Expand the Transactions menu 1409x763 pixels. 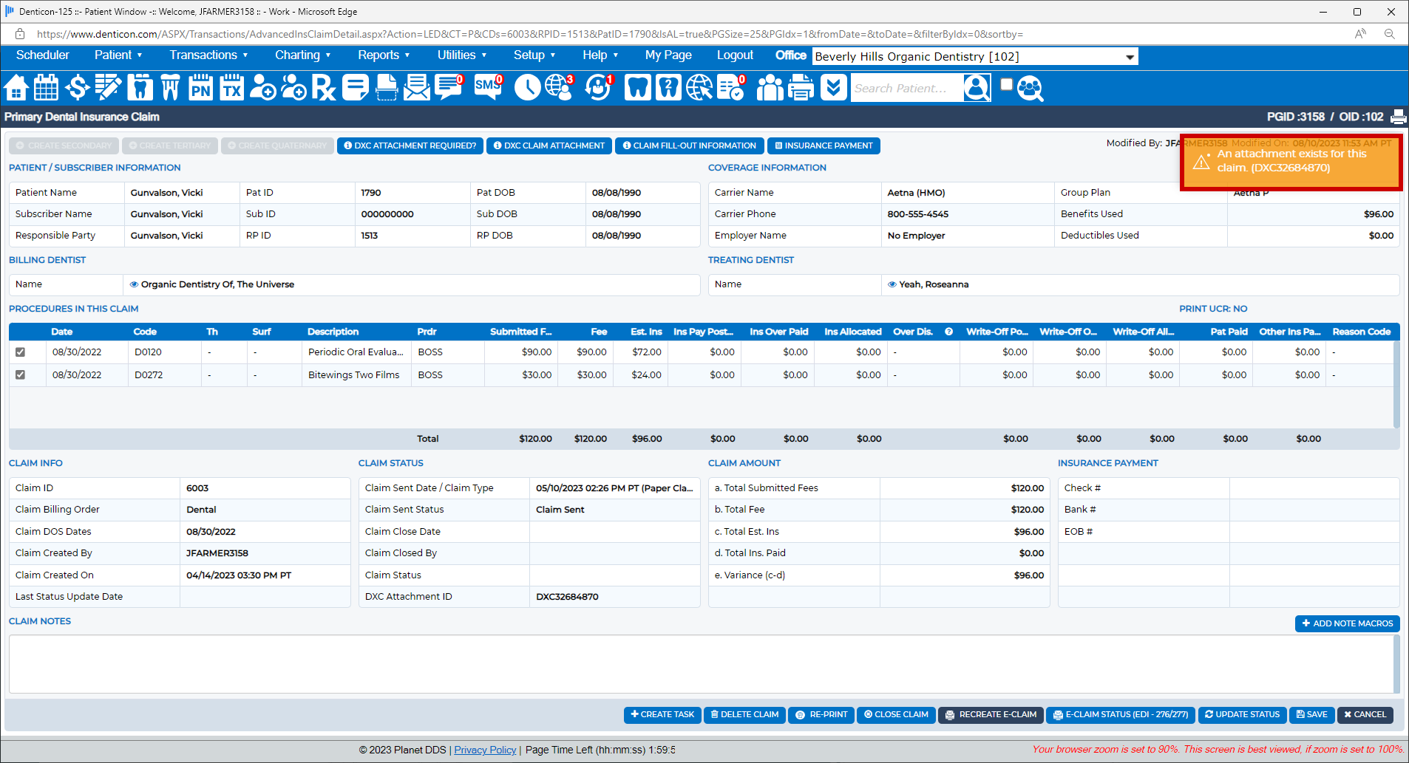coord(208,55)
